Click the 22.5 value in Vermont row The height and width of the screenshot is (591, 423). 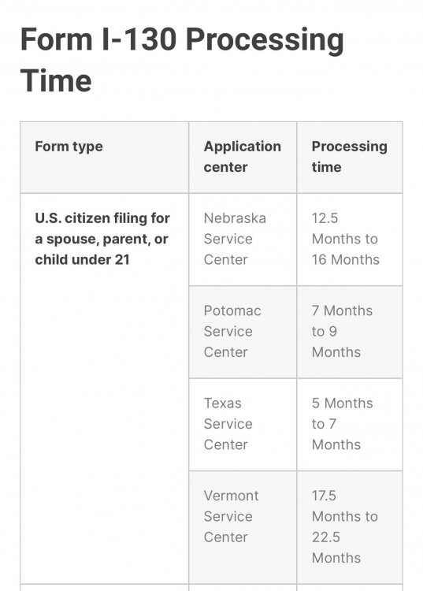tap(326, 537)
